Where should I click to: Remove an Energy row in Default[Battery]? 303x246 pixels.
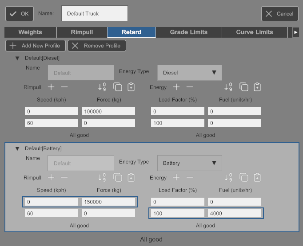click(x=190, y=178)
